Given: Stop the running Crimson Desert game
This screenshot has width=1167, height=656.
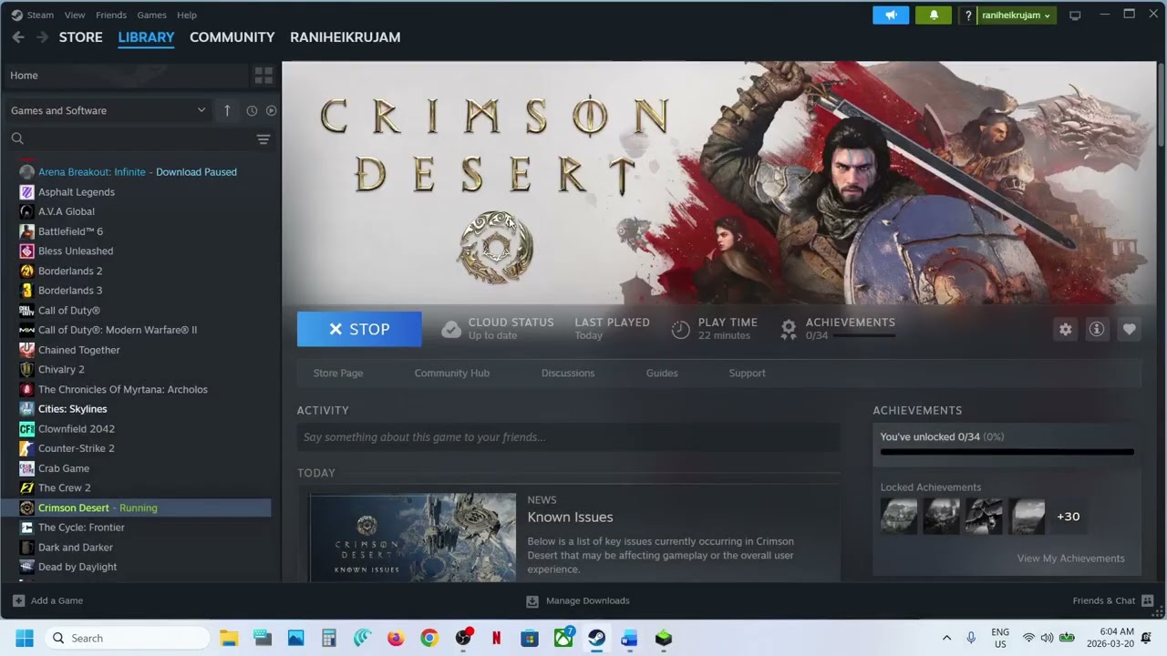Looking at the screenshot, I should click(x=359, y=330).
